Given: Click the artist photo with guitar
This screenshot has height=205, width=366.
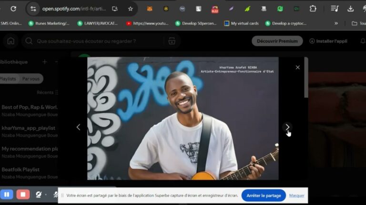Looking at the screenshot, I should tap(183, 119).
